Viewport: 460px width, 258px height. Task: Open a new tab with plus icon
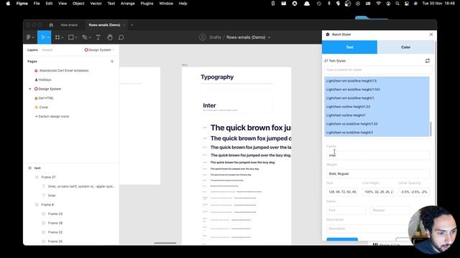coord(132,25)
